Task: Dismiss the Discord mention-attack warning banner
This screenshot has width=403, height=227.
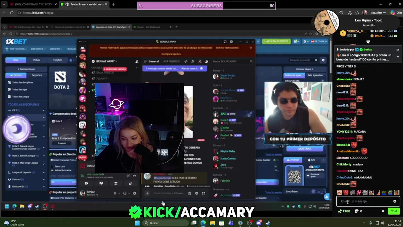Action: 251,48
